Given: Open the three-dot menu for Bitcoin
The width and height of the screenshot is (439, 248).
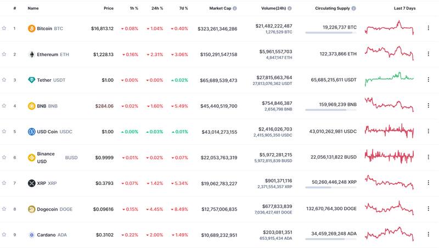Looking at the screenshot, I should pos(428,29).
